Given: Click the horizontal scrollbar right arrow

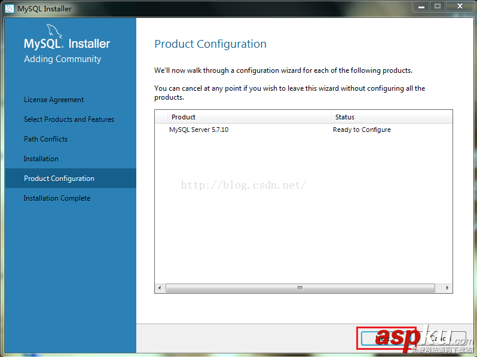Looking at the screenshot, I should [x=447, y=288].
